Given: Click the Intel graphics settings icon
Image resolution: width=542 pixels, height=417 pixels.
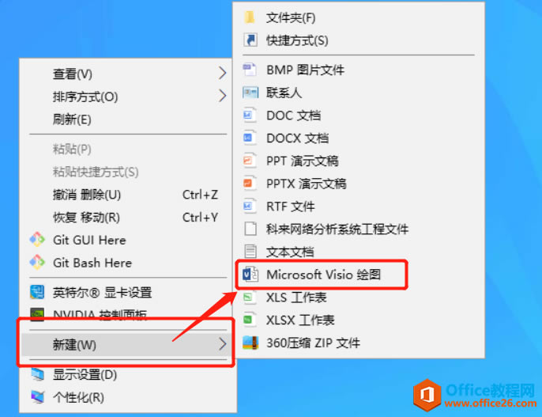Looking at the screenshot, I should 37,292.
